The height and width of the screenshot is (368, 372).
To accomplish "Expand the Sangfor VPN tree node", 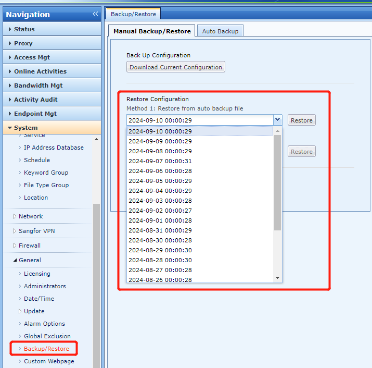I will click(15, 231).
